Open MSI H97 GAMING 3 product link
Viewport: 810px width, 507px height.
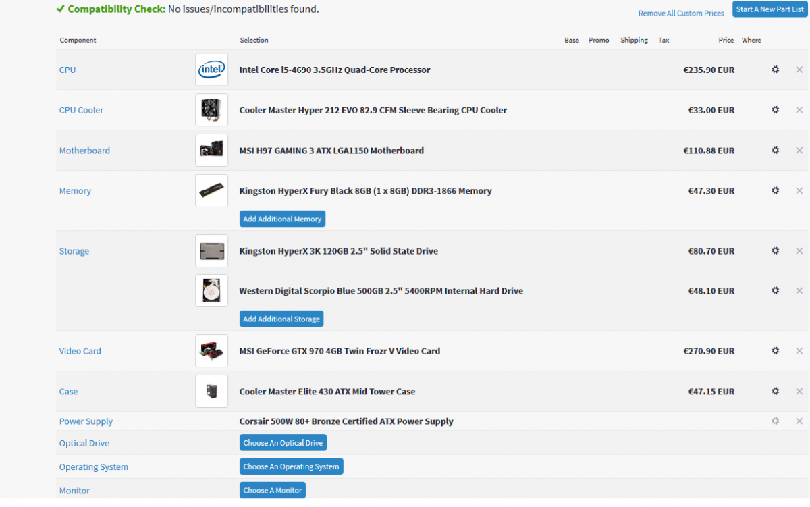pos(331,151)
